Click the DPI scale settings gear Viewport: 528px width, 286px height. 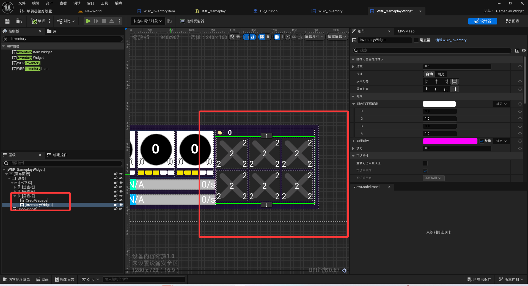[x=344, y=271]
